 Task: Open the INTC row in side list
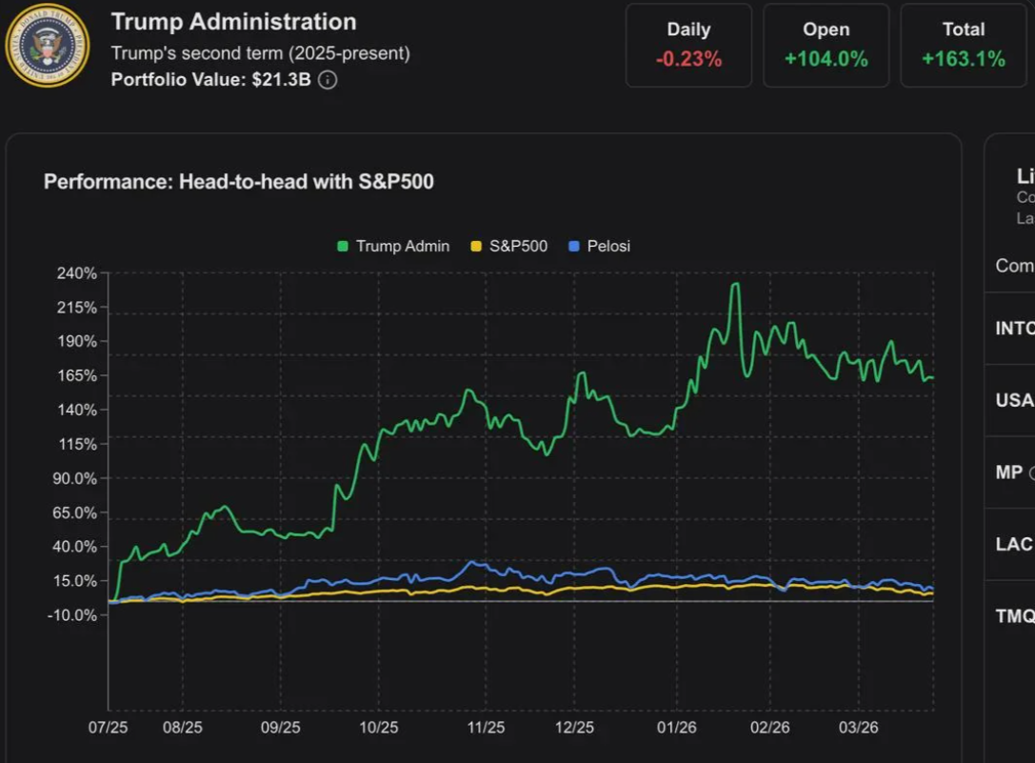click(1010, 329)
